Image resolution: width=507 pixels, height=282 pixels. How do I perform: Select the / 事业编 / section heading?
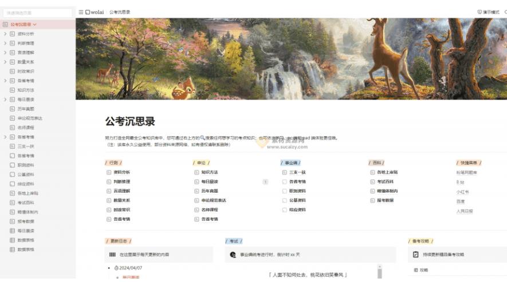pyautogui.click(x=290, y=163)
